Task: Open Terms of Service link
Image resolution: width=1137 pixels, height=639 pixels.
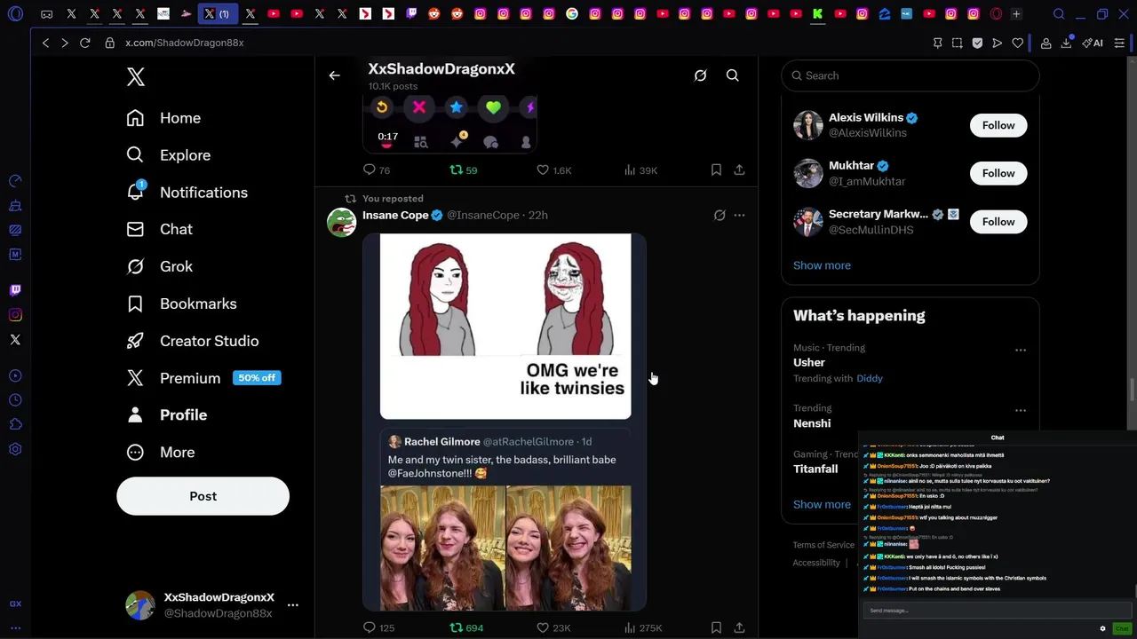Action: point(823,545)
